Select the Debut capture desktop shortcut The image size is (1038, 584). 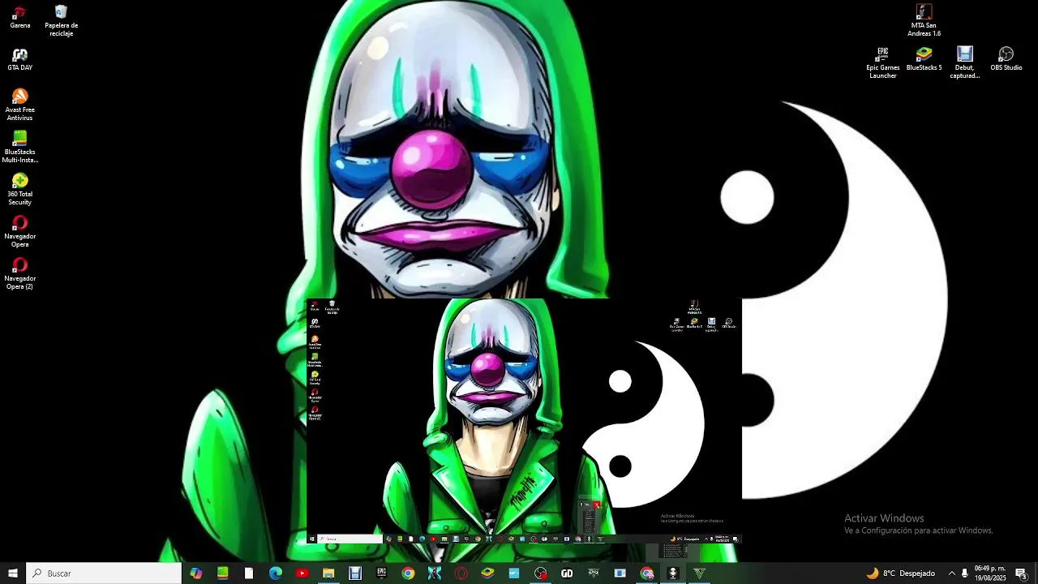tap(964, 62)
